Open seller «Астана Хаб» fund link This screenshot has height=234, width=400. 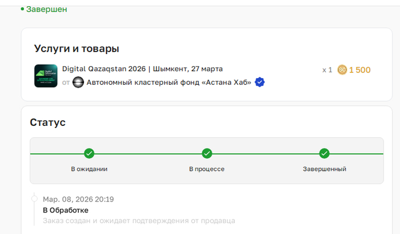169,83
